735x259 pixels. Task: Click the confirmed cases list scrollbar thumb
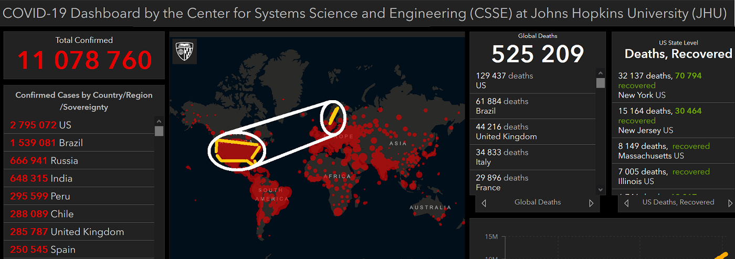[x=159, y=131]
